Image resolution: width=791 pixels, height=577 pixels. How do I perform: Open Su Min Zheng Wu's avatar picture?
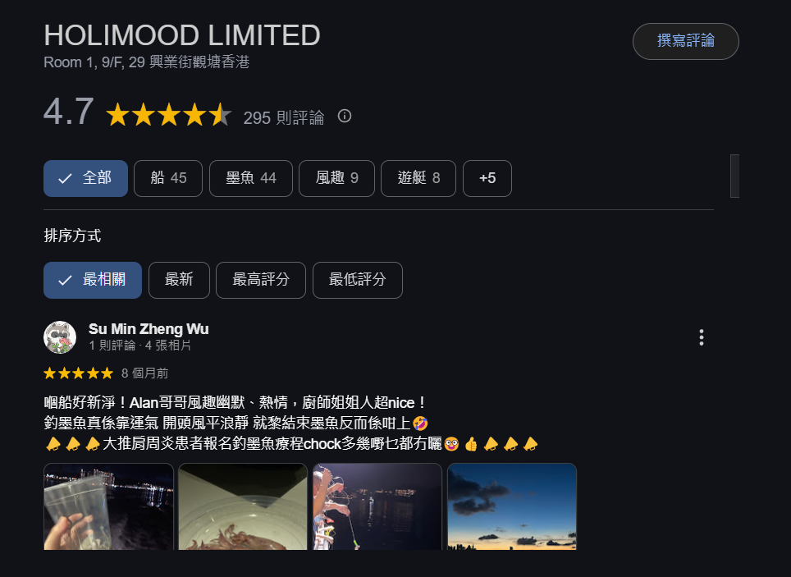(60, 337)
